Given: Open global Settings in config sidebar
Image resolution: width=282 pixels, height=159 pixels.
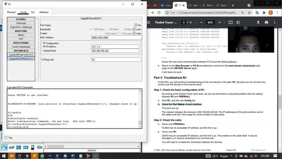Looking at the screenshot, I should pos(21,23).
